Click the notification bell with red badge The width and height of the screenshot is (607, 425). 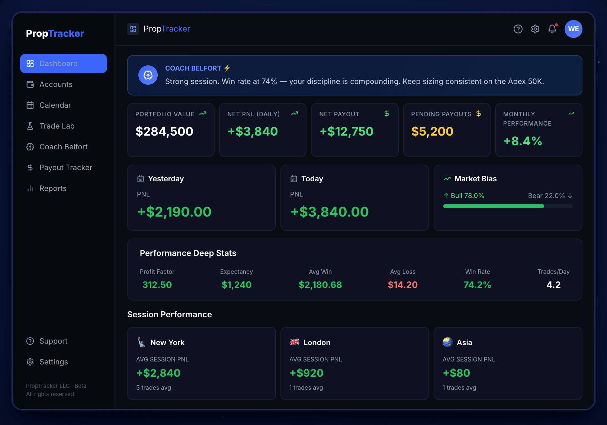(x=552, y=29)
